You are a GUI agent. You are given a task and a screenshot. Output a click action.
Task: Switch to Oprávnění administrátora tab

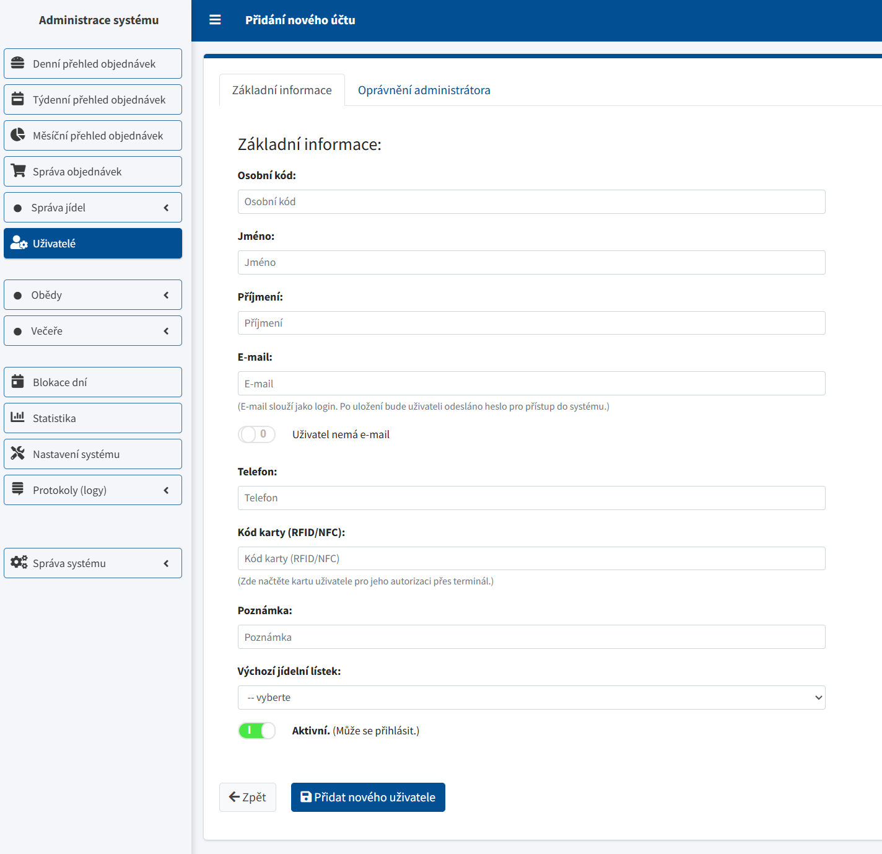coord(424,90)
